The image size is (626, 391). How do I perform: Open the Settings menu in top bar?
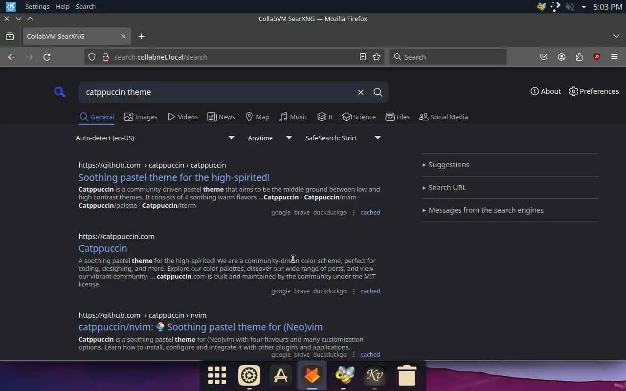pos(37,6)
